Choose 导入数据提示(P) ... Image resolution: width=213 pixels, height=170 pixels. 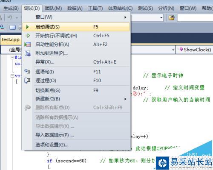coord(76,135)
